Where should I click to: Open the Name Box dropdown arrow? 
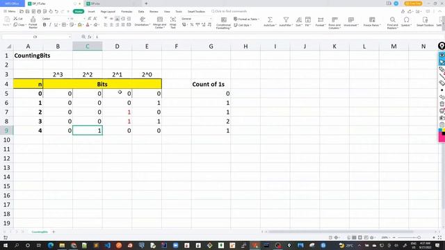(70, 37)
